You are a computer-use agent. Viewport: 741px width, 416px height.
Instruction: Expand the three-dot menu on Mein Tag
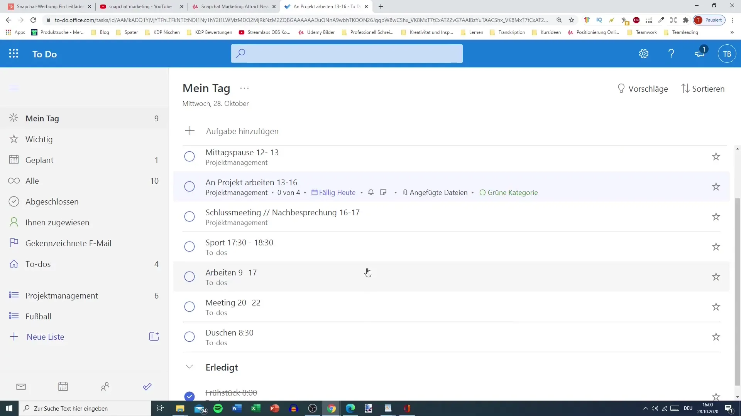pyautogui.click(x=245, y=88)
